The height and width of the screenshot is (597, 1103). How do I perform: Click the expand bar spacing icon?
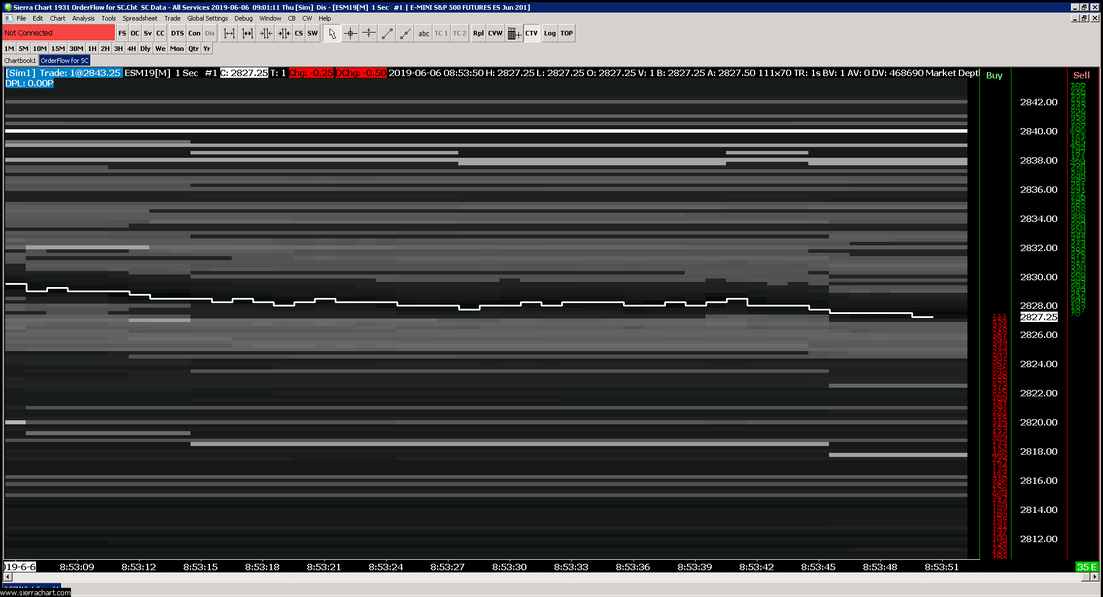229,33
